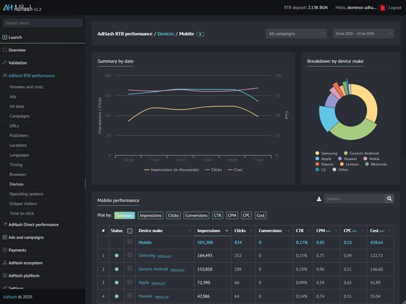Download the Mobile performance table data
This screenshot has width=406, height=304.
319,199
